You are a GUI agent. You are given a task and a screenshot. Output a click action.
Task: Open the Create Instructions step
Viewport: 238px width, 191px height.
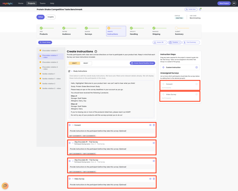click(116, 31)
